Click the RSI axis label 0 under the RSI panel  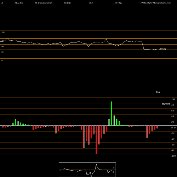click(2, 61)
